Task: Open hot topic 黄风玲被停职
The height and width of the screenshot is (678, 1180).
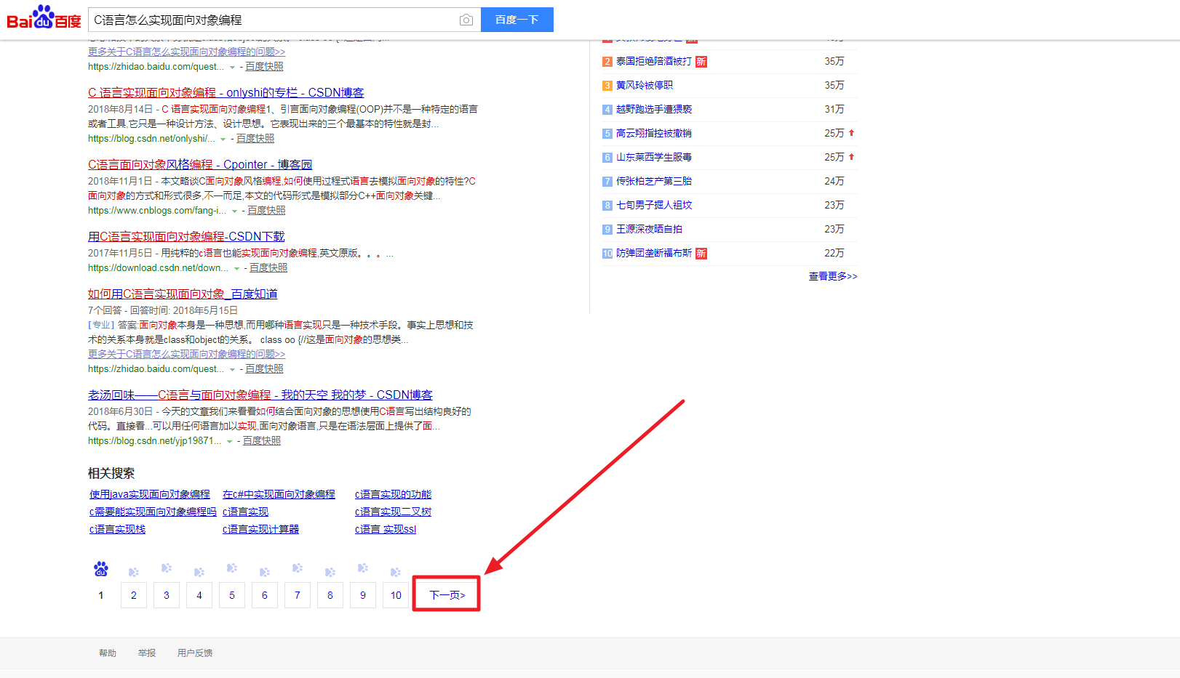Action: 645,86
